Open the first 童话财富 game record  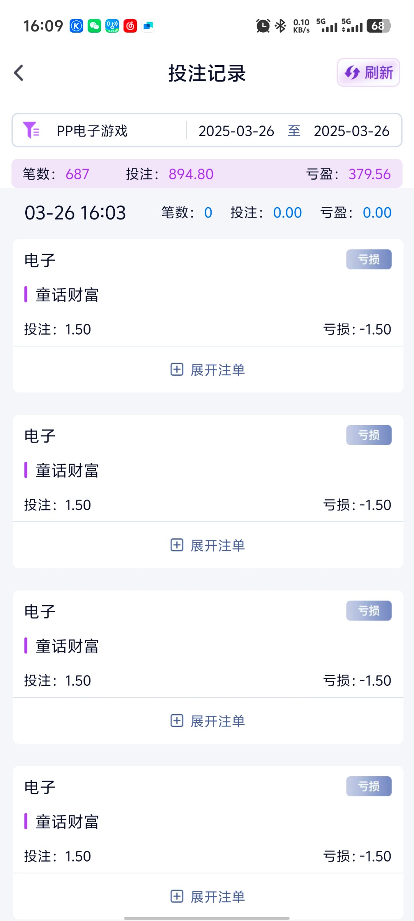coord(67,295)
